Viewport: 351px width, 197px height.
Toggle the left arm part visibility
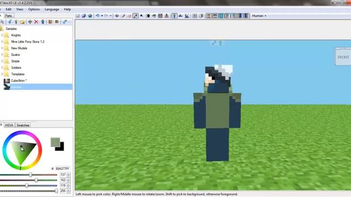click(228, 16)
